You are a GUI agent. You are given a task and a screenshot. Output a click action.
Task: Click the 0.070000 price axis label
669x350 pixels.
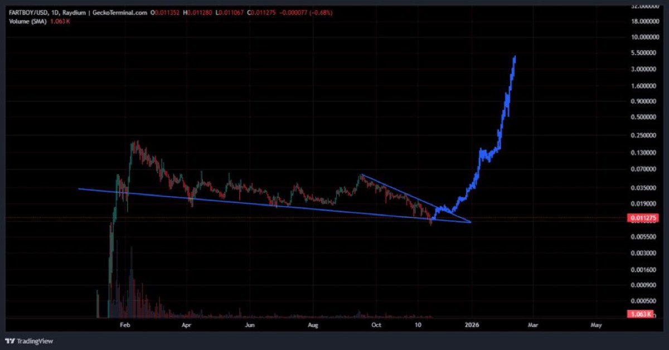click(x=643, y=169)
